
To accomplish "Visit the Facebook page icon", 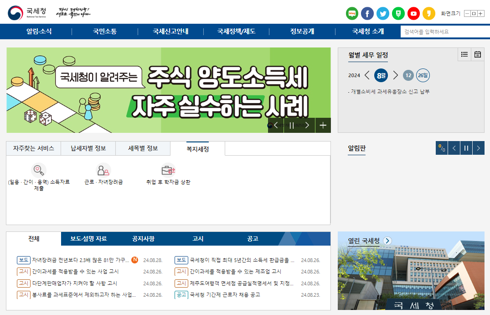I will pyautogui.click(x=367, y=14).
